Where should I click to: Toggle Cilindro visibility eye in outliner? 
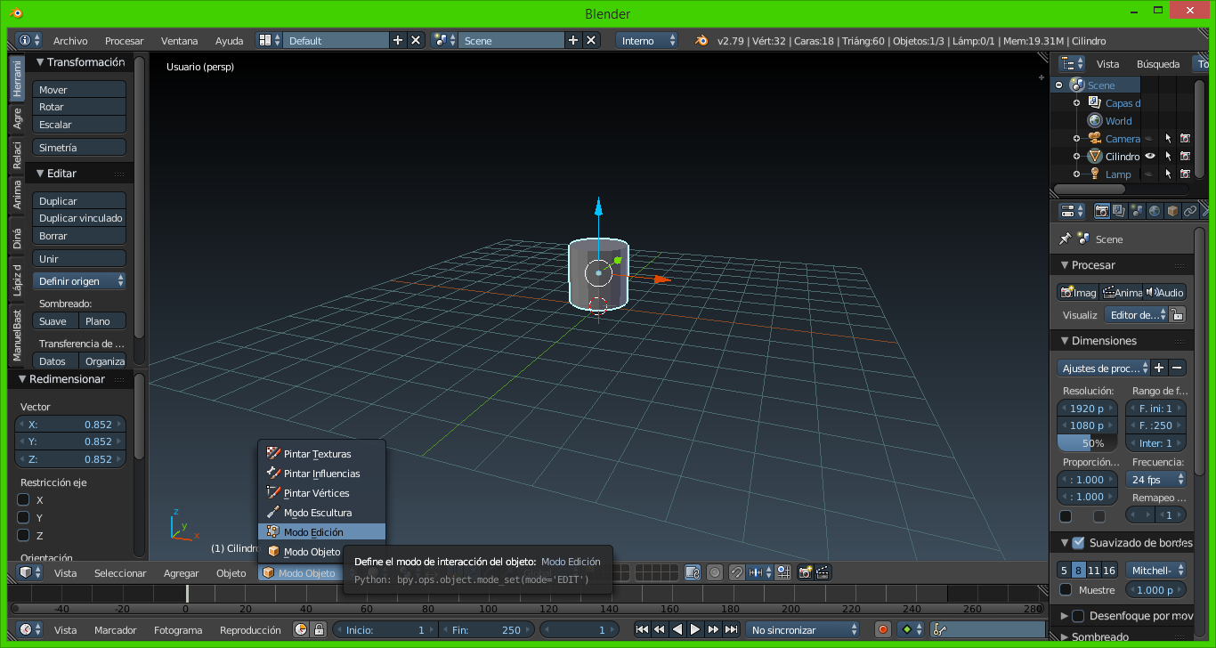pyautogui.click(x=1150, y=157)
